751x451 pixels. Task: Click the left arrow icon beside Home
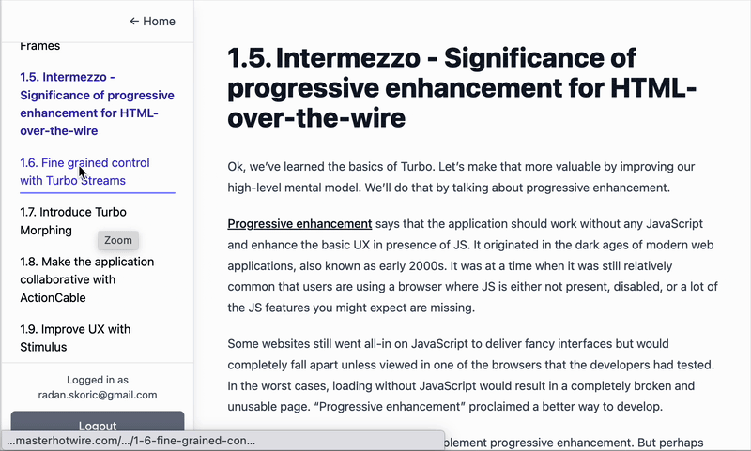coord(134,21)
